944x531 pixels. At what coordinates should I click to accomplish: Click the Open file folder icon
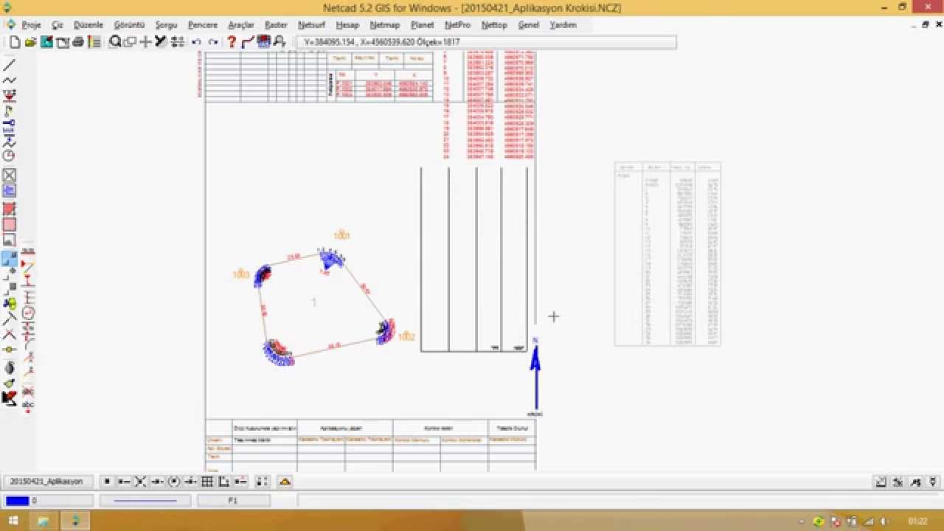(30, 42)
